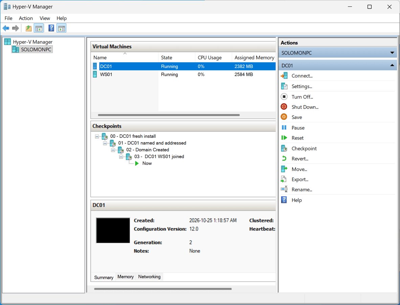Screen dimensions: 400x305
Task: Click the green Reset icon
Action: coord(284,138)
